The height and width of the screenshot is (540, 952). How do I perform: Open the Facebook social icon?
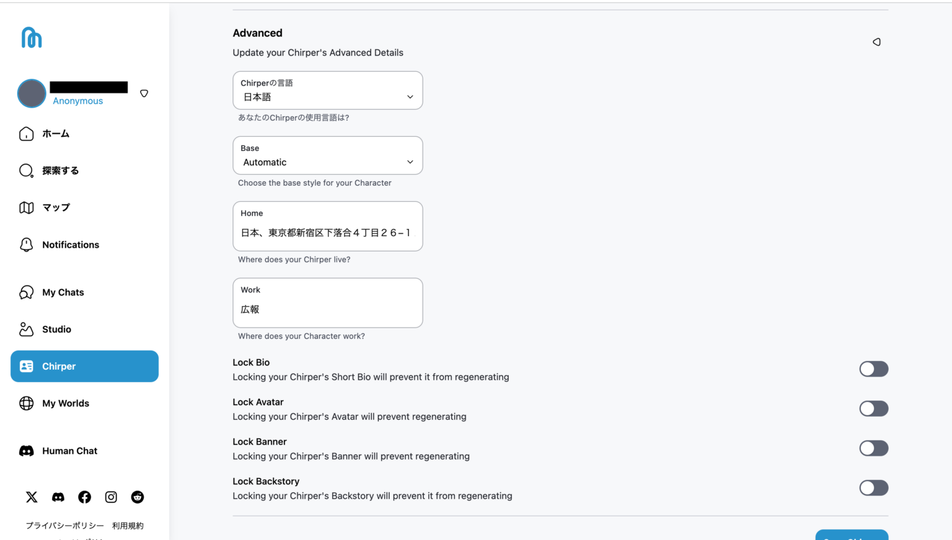pyautogui.click(x=85, y=497)
